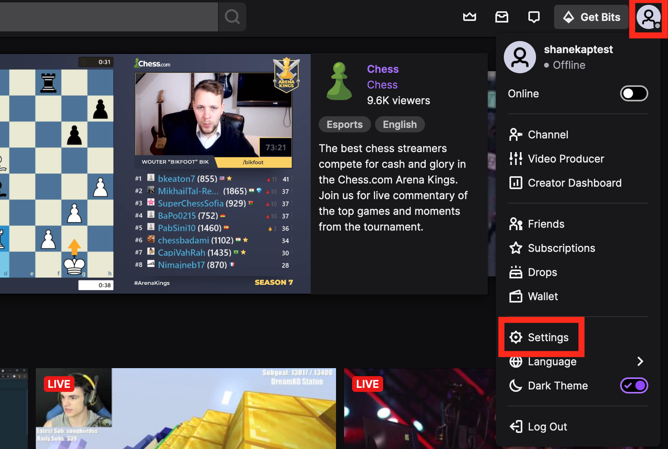The image size is (668, 449).
Task: Select the Esports tag
Action: coord(344,125)
